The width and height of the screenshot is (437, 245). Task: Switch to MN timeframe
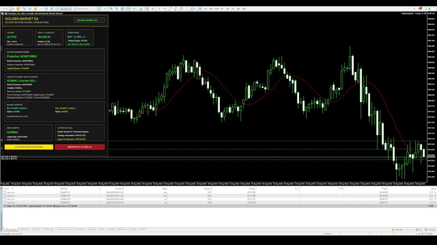(244, 9)
